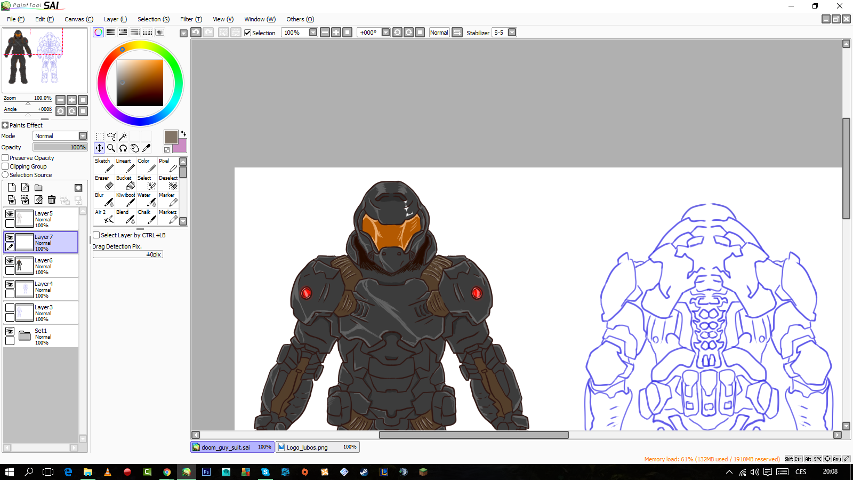Show hidden system tray icons
The height and width of the screenshot is (480, 853).
click(729, 472)
